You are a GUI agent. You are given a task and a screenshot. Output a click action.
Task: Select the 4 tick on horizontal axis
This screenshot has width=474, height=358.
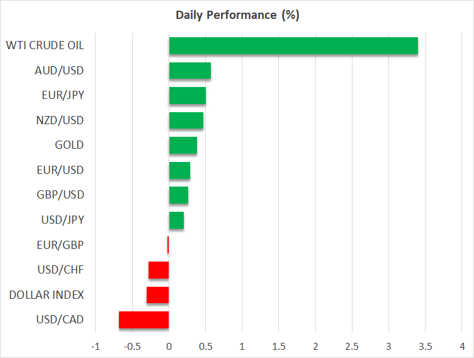[462, 347]
